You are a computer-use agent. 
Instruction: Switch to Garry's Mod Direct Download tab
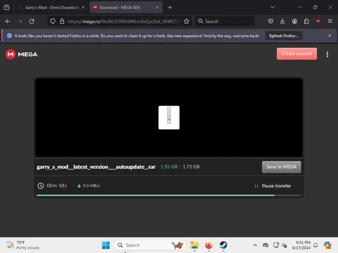pos(52,7)
